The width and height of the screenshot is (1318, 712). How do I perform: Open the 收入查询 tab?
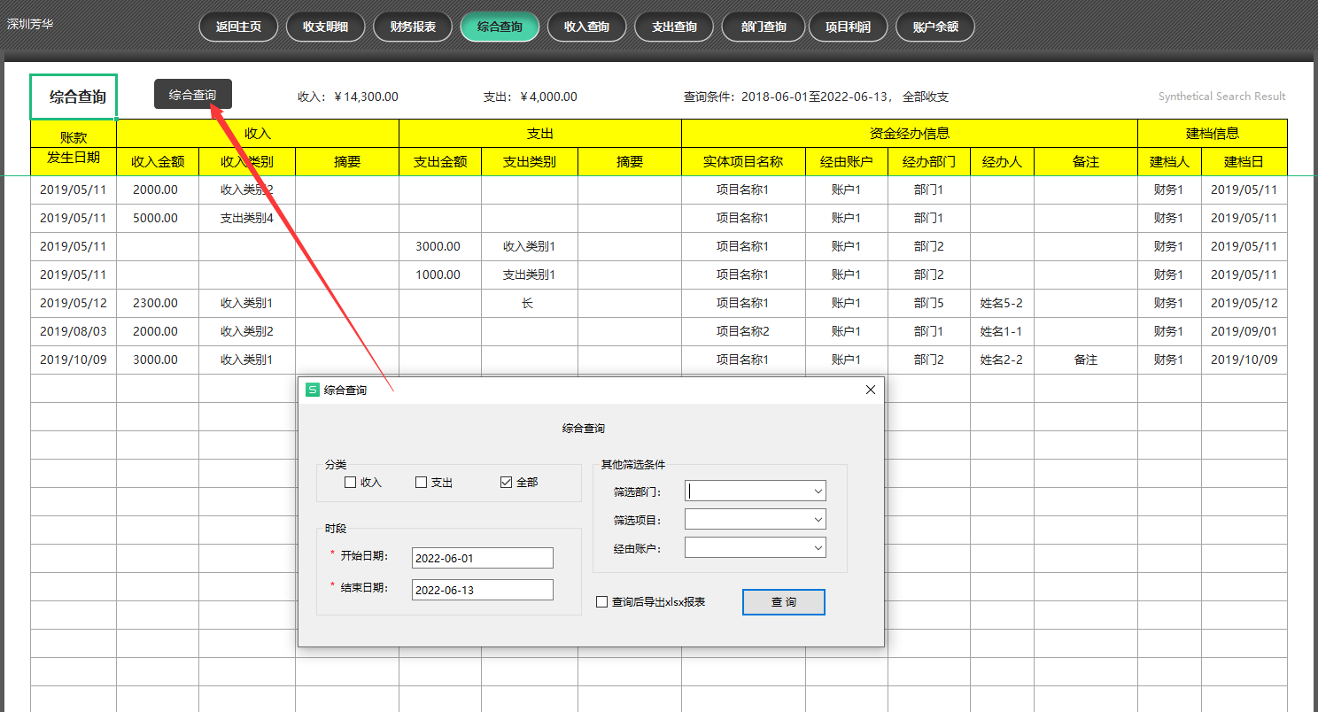(x=586, y=27)
